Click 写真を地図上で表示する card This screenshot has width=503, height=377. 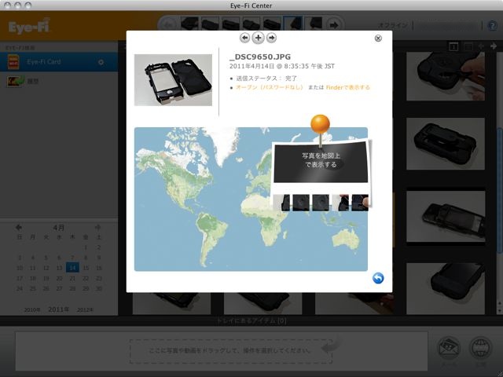(x=321, y=163)
